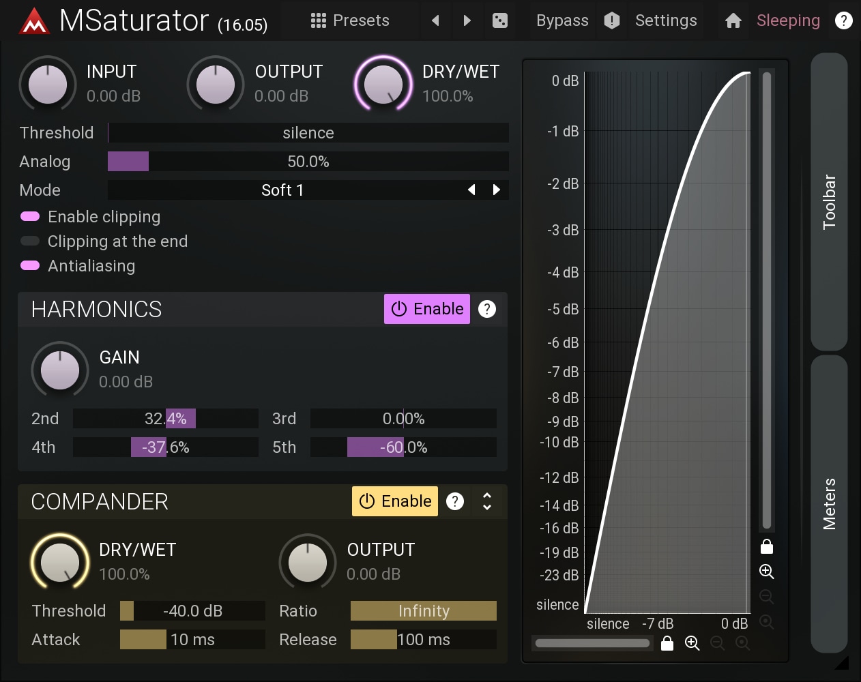Click the COMPANDER section title
The image size is (861, 682).
[100, 502]
